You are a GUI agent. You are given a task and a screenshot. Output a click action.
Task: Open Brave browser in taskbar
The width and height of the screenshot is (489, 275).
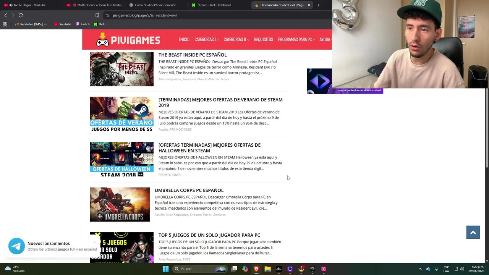pyautogui.click(x=256, y=269)
